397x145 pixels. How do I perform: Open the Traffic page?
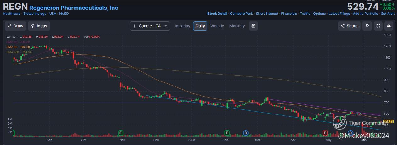[305, 14]
